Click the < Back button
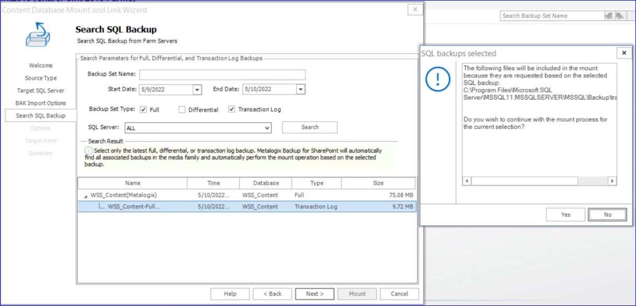This screenshot has height=306, width=636. [272, 293]
